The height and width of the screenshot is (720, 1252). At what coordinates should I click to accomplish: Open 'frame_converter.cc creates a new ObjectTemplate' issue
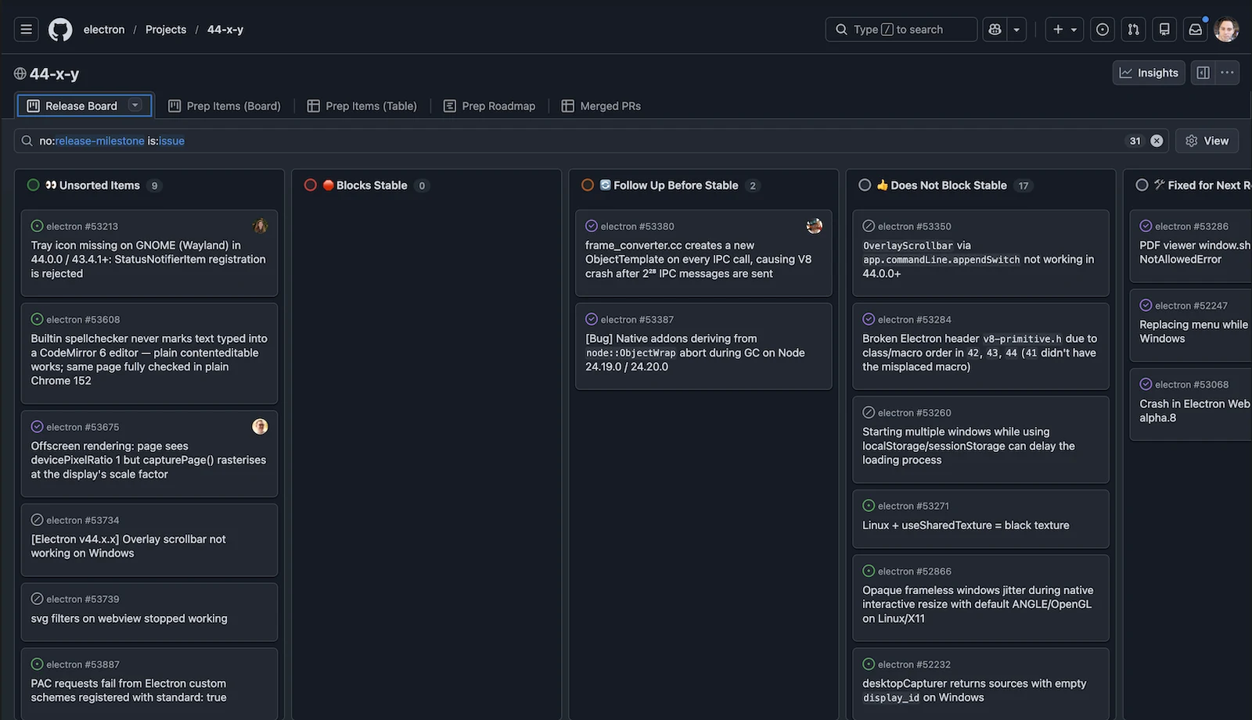click(x=698, y=260)
